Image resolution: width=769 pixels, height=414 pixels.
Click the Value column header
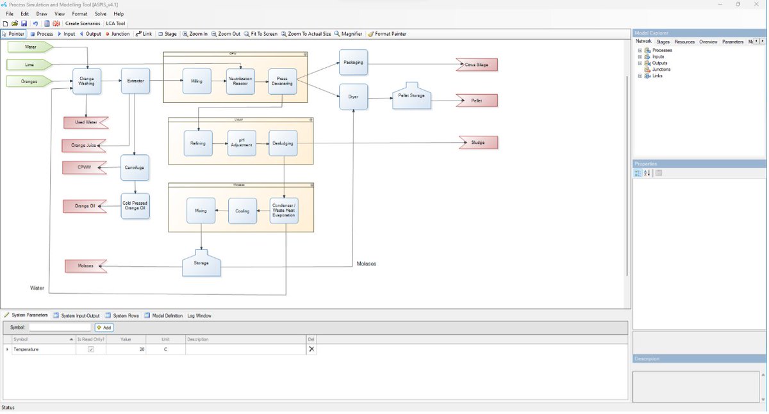tap(126, 339)
